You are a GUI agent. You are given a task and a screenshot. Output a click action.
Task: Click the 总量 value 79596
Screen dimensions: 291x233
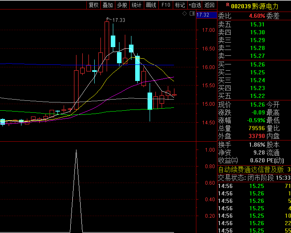click(x=257, y=128)
